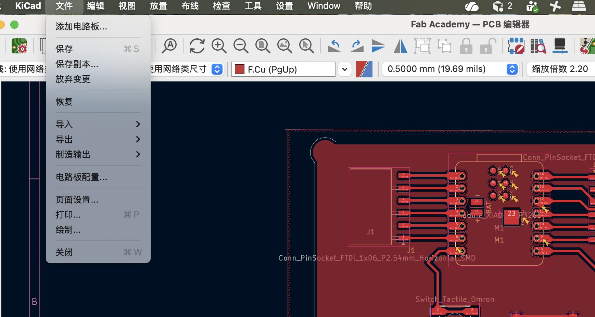Open the Window menu
The image size is (595, 317).
[x=324, y=6]
